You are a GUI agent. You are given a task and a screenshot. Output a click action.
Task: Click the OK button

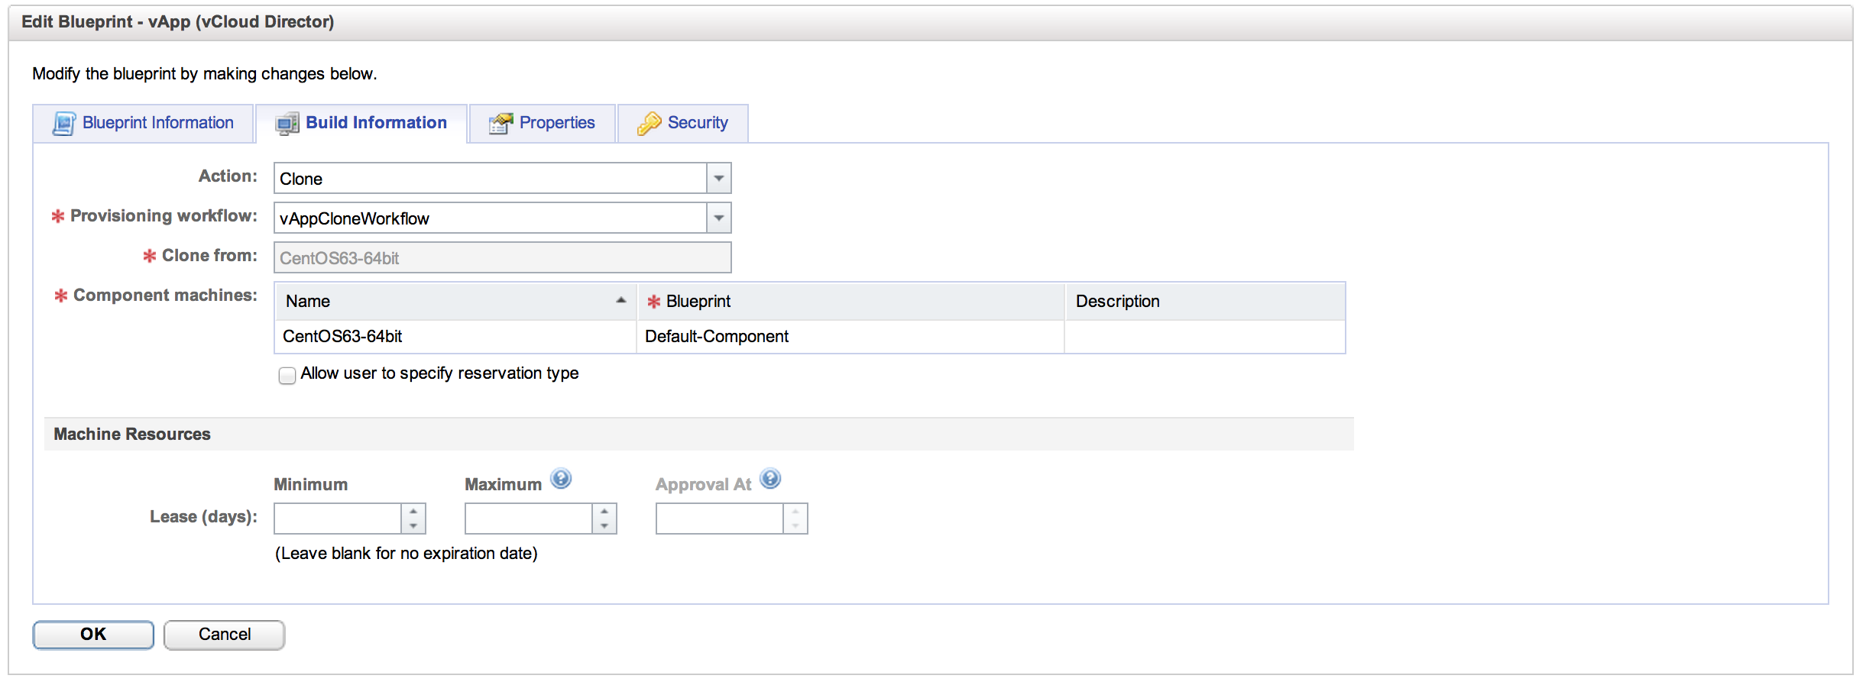click(93, 635)
